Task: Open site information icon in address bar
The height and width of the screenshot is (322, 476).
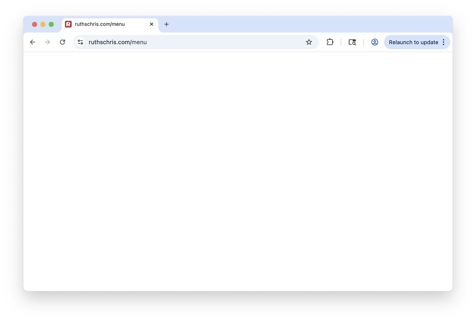Action: tap(81, 42)
